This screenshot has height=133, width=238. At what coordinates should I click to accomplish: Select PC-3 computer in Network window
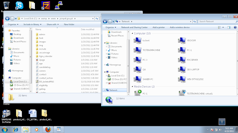pyautogui.click(x=141, y=60)
